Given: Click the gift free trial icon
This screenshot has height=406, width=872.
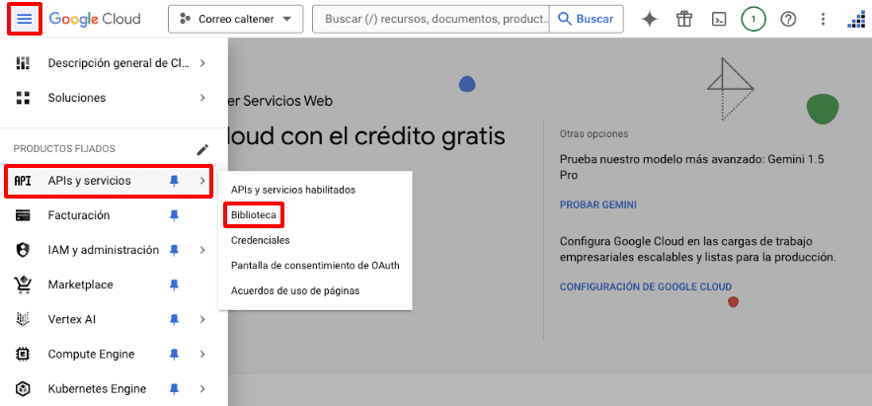Looking at the screenshot, I should click(684, 19).
